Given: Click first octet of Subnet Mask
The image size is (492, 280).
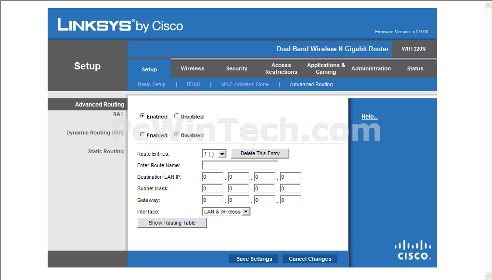Looking at the screenshot, I should pyautogui.click(x=212, y=188).
